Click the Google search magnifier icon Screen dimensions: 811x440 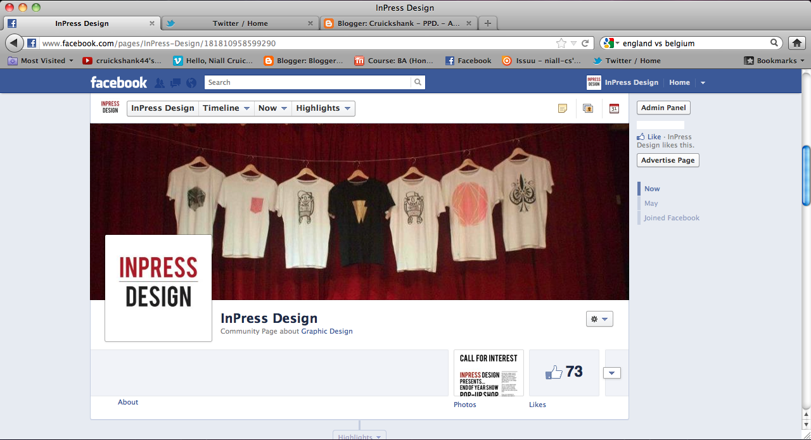point(775,43)
